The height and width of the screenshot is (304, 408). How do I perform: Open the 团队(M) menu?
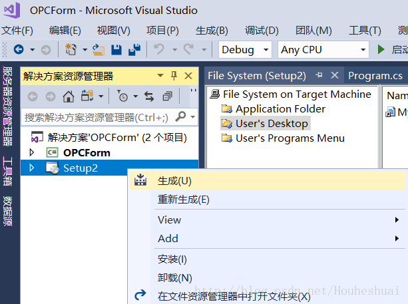pos(313,31)
